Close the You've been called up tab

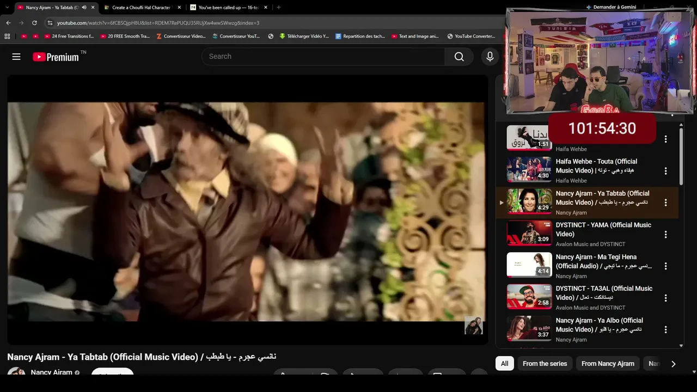266,8
